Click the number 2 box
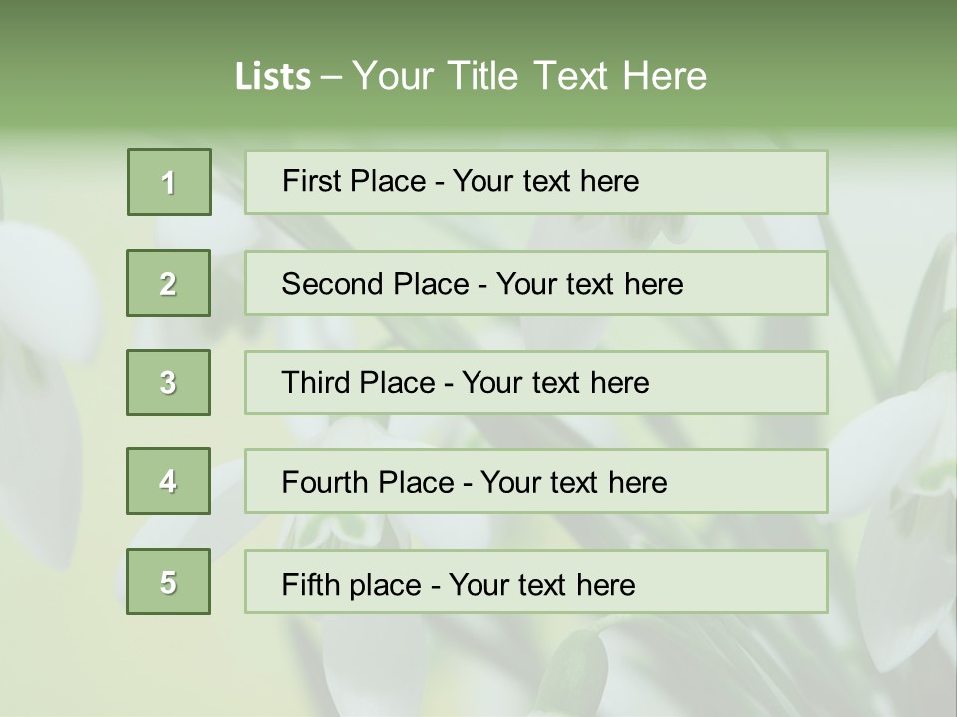 pyautogui.click(x=168, y=283)
